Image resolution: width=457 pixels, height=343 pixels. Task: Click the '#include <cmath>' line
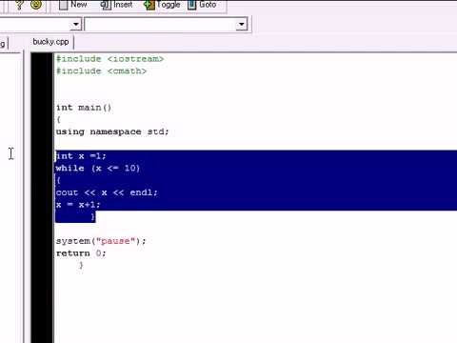(x=101, y=71)
